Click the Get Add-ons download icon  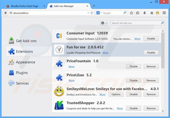click(x=11, y=40)
